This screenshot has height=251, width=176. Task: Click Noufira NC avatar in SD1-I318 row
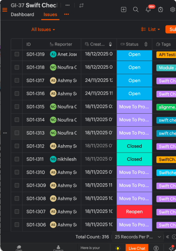53,67
